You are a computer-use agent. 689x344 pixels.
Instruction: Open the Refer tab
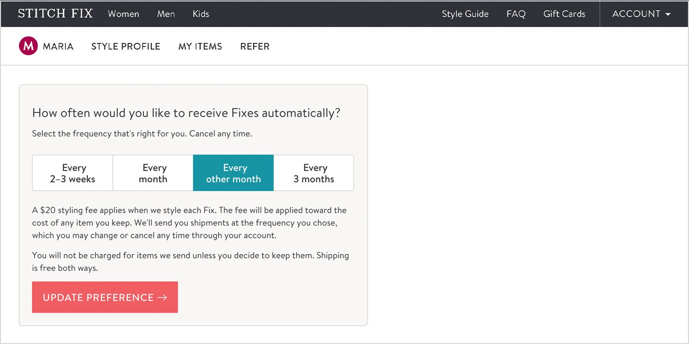255,46
